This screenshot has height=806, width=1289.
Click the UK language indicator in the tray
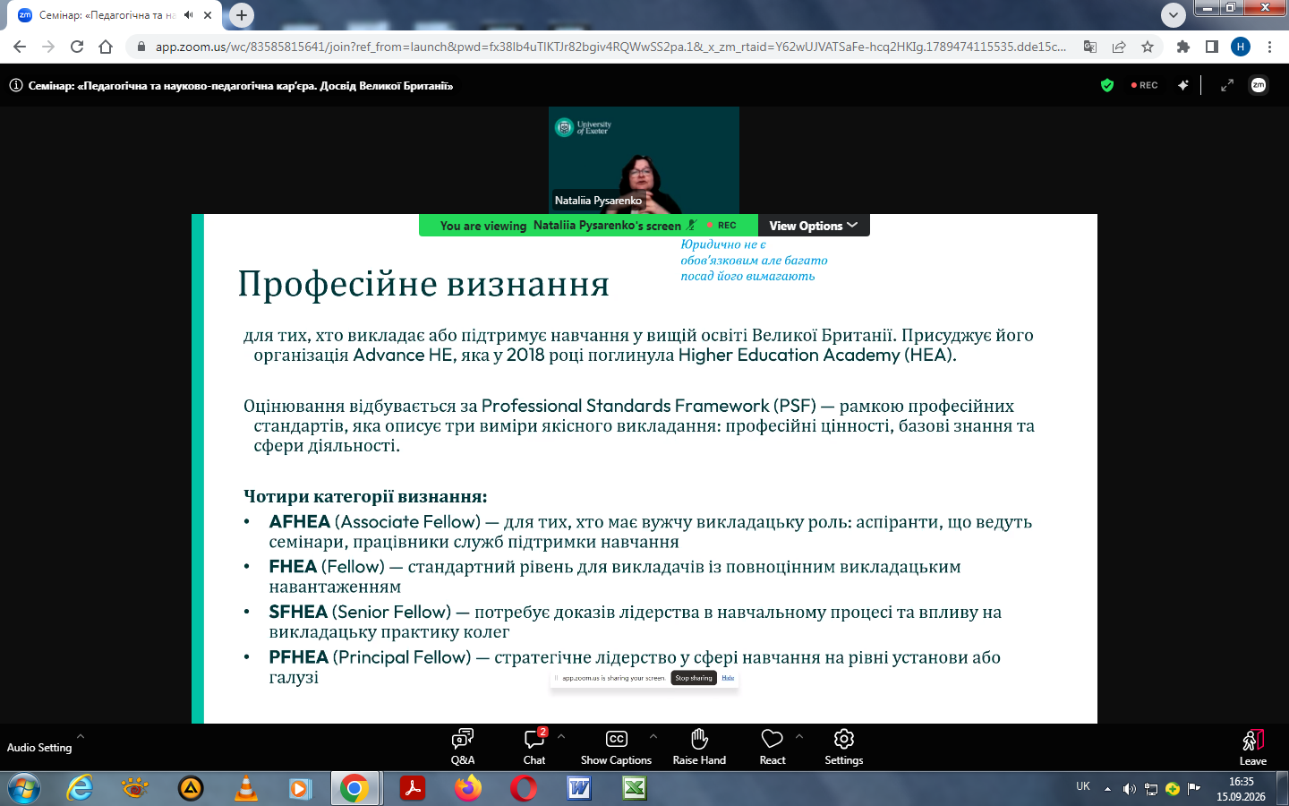pyautogui.click(x=1083, y=786)
